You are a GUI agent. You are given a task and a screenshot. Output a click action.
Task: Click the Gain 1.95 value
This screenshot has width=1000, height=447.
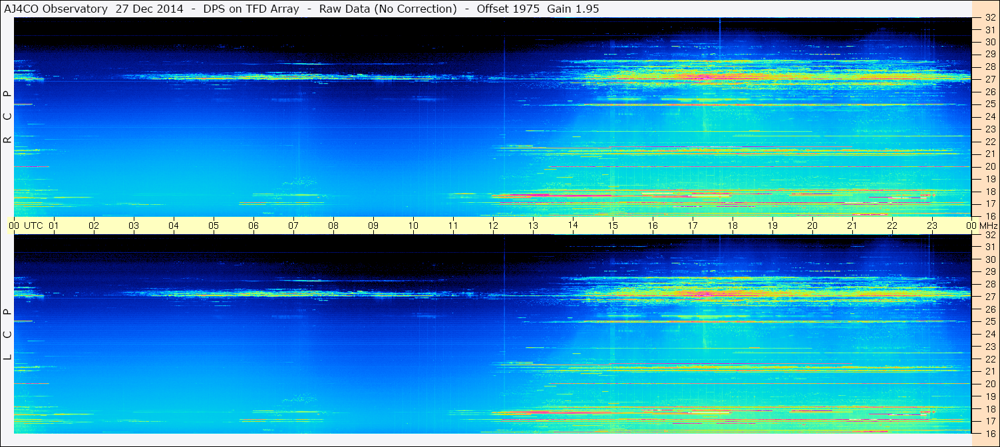point(573,9)
